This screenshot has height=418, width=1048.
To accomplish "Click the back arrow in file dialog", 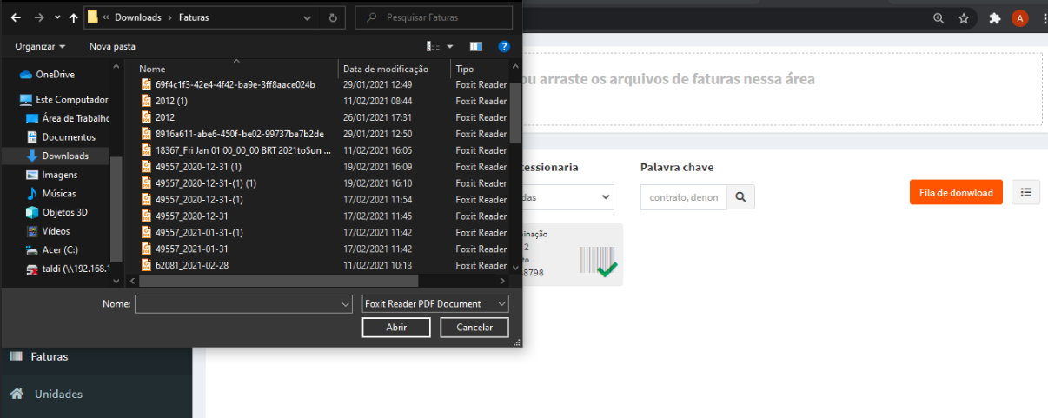I will [16, 17].
